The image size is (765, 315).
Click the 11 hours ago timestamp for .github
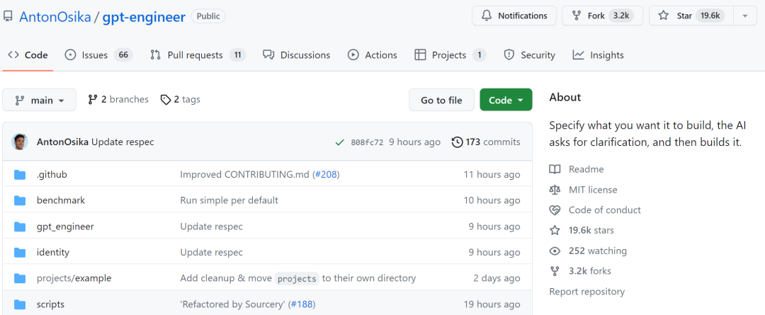click(492, 175)
